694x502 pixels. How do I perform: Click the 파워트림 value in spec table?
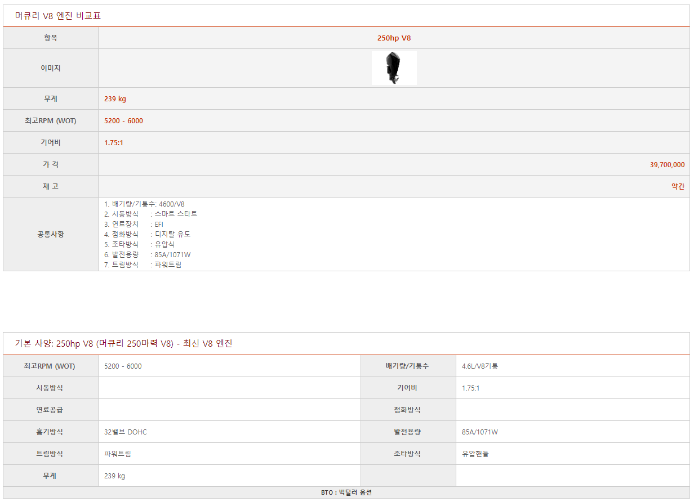tap(118, 454)
